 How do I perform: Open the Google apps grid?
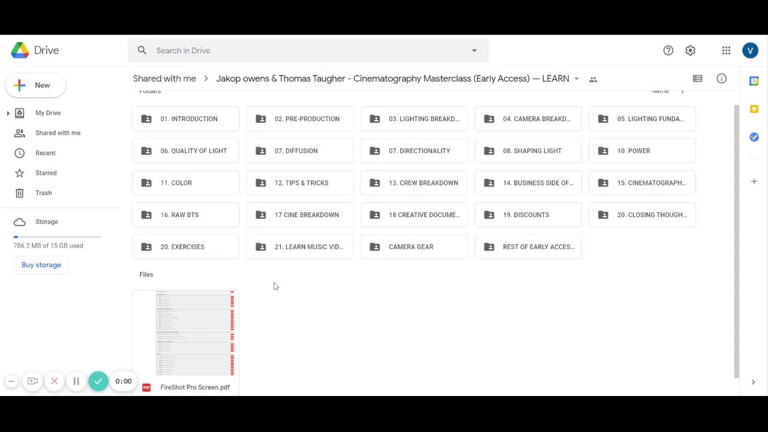coord(726,50)
